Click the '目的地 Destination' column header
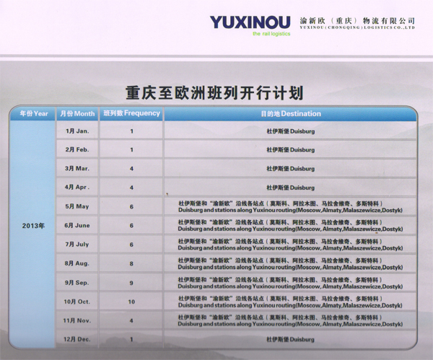This screenshot has width=433, height=360. click(x=291, y=113)
